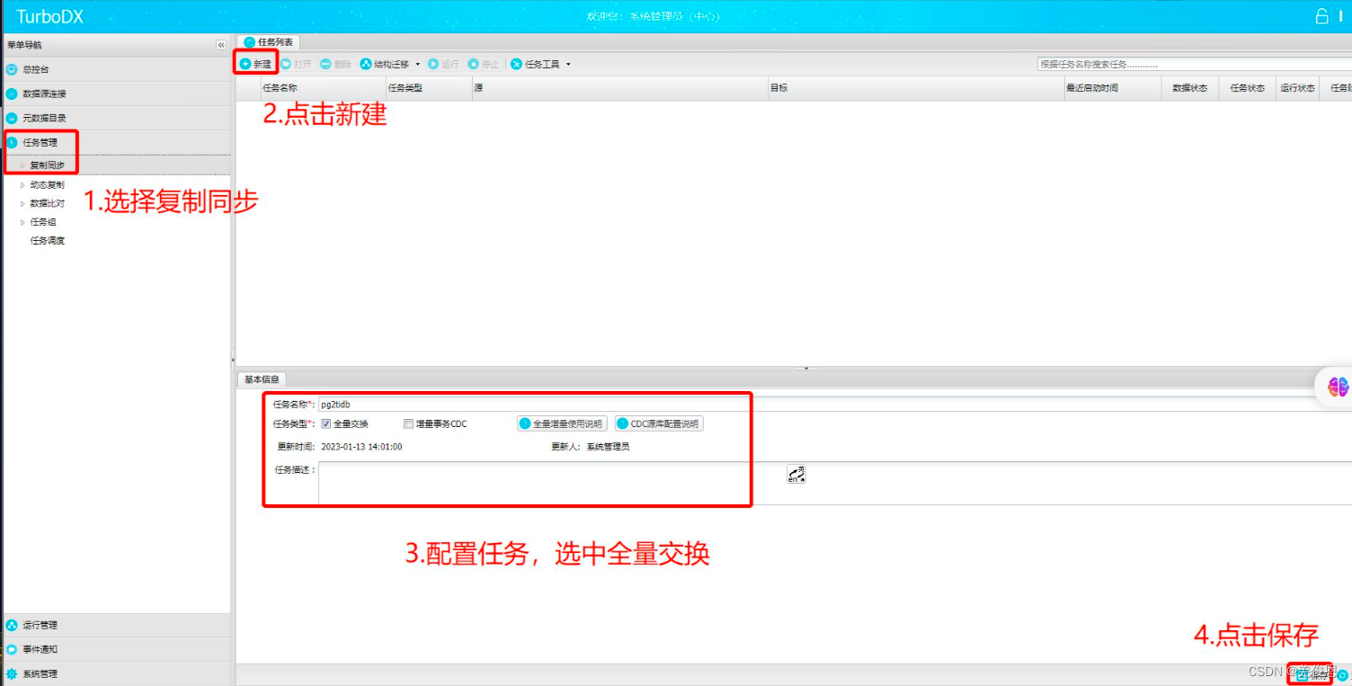This screenshot has height=686, width=1352.
Task: Switch to the 任务列表 tab
Action: 268,41
